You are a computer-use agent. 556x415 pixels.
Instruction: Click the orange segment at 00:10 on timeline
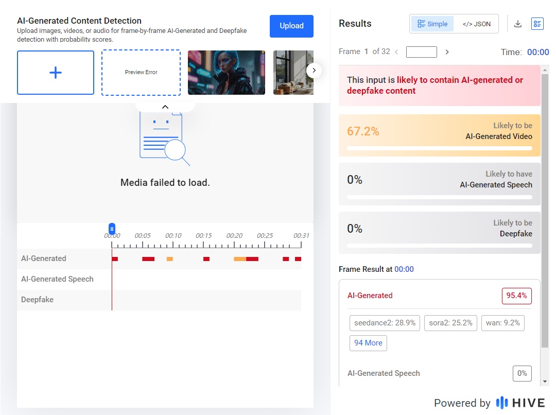[x=170, y=259]
